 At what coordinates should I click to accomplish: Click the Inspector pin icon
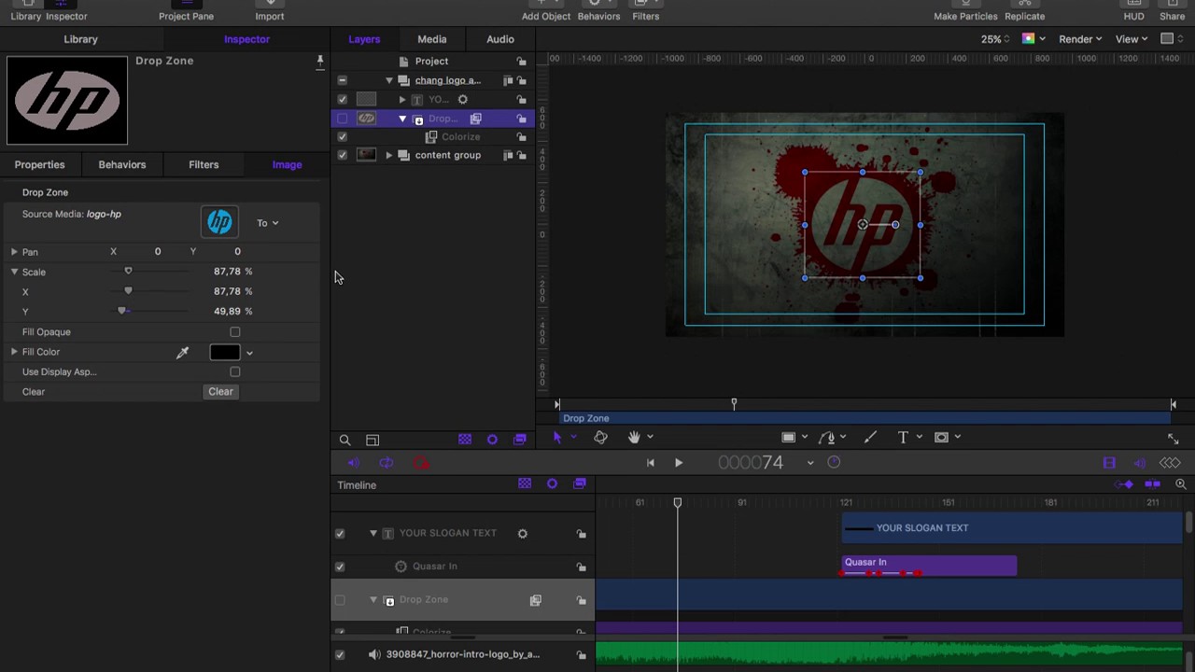tap(320, 62)
